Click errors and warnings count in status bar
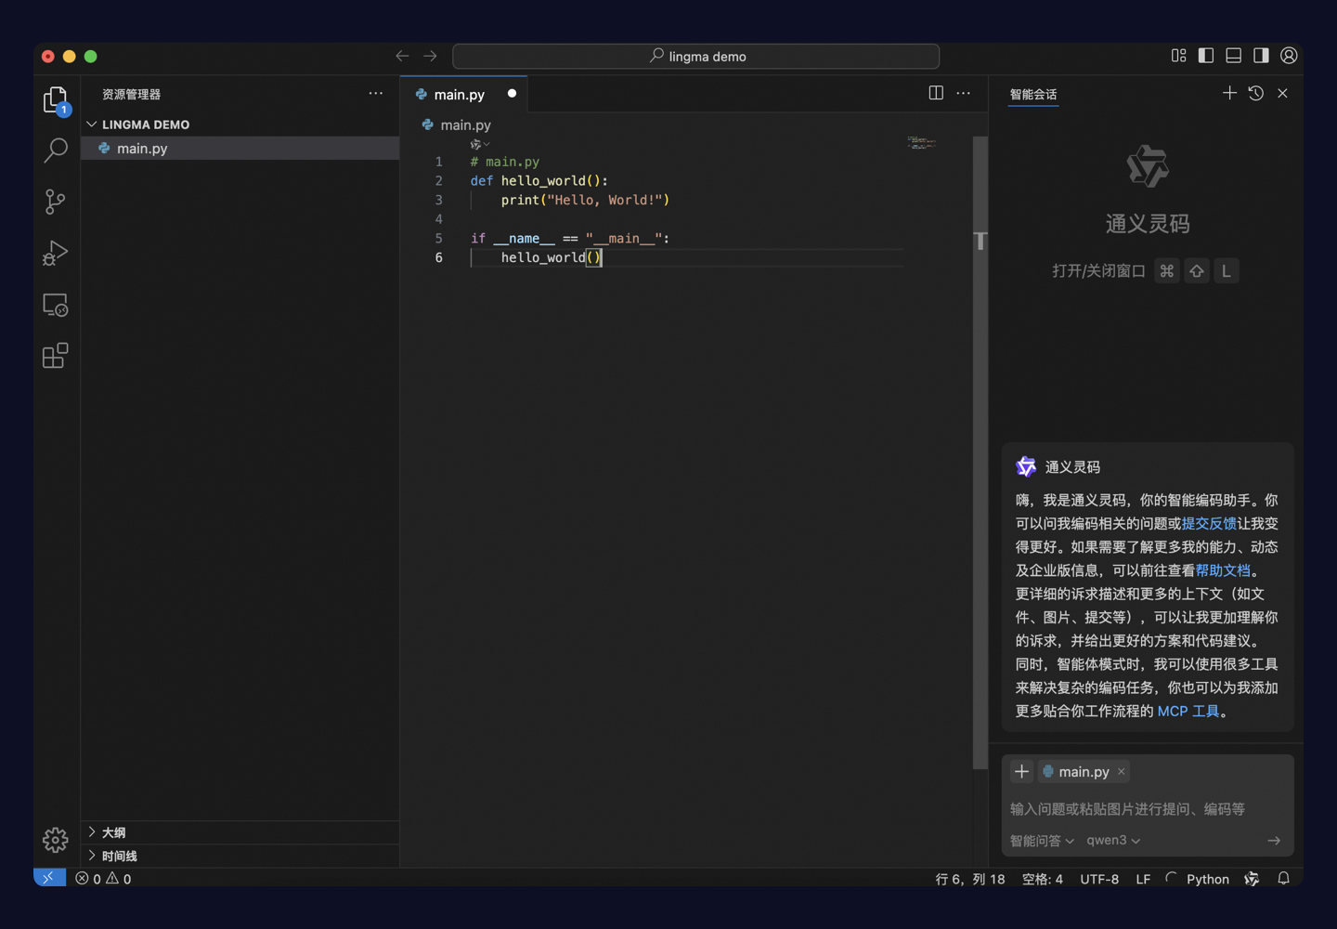The image size is (1337, 929). click(103, 878)
